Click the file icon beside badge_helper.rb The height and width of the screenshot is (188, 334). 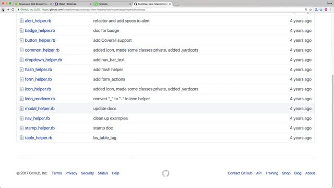click(x=21, y=30)
